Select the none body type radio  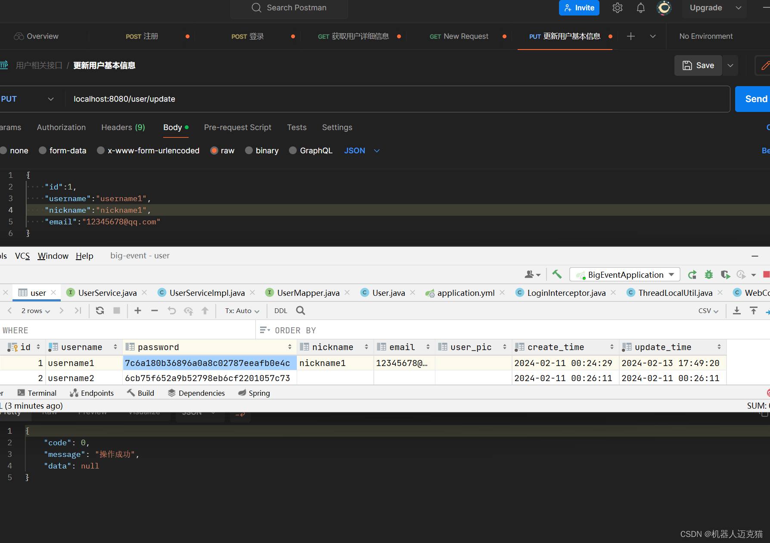pyautogui.click(x=3, y=150)
